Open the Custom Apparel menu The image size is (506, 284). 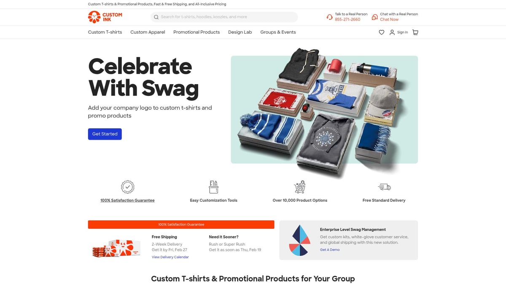[148, 32]
